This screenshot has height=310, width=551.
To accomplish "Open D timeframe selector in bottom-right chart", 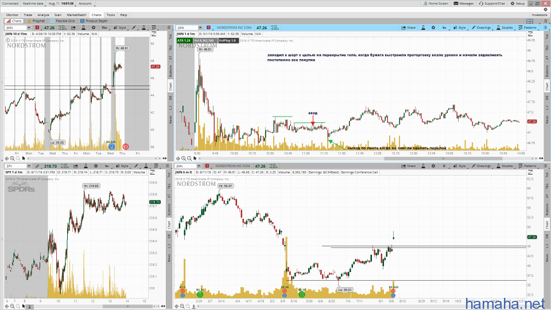I will click(x=444, y=166).
